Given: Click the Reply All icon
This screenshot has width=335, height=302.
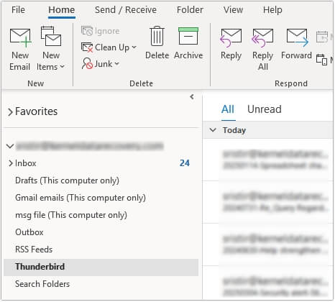Looking at the screenshot, I should point(262,38).
